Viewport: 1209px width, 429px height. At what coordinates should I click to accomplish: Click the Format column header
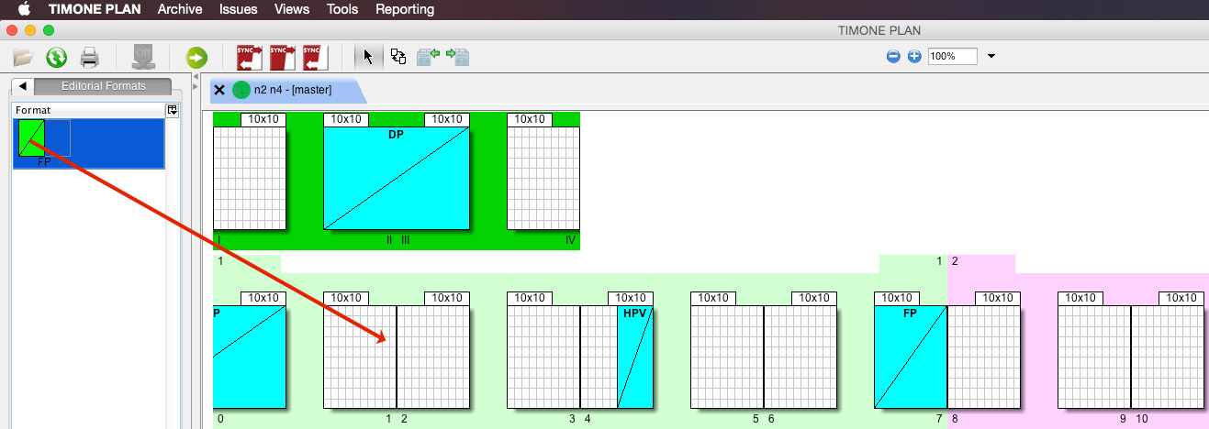pyautogui.click(x=89, y=110)
